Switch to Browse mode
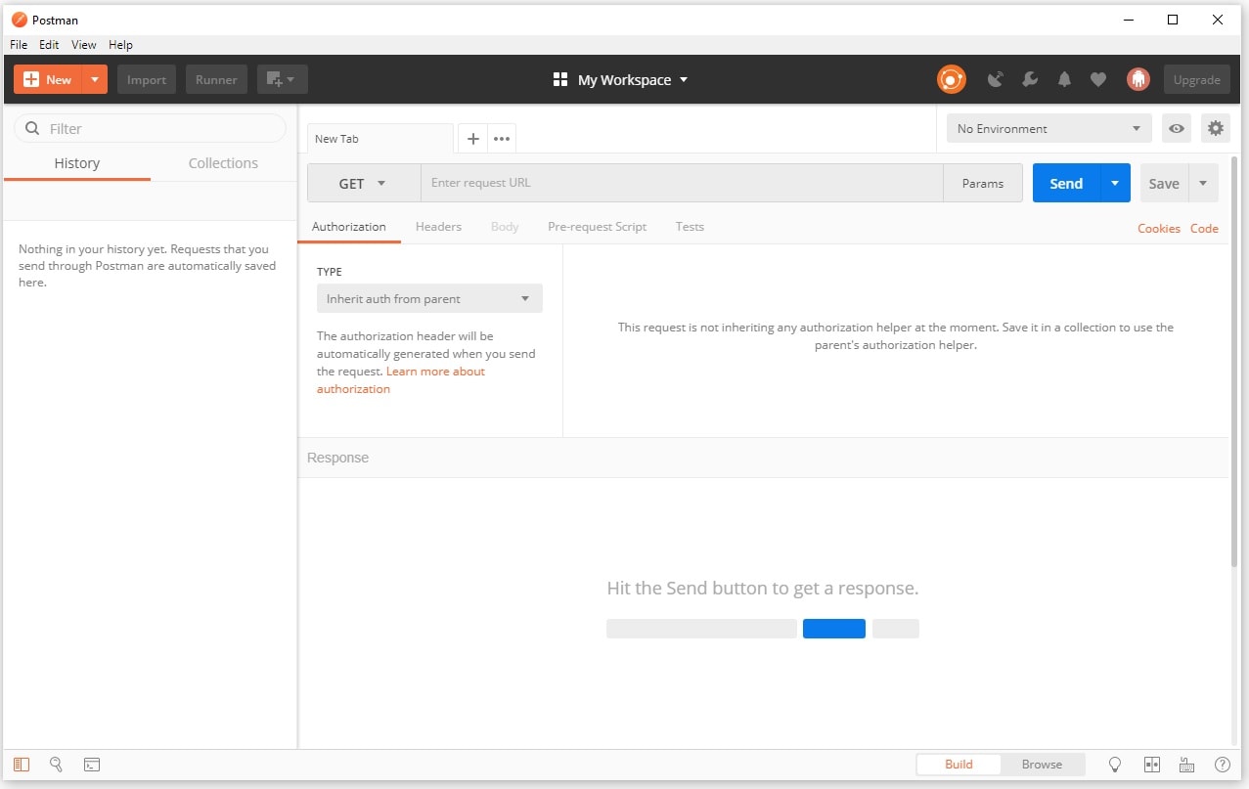The image size is (1249, 789). pos(1042,765)
